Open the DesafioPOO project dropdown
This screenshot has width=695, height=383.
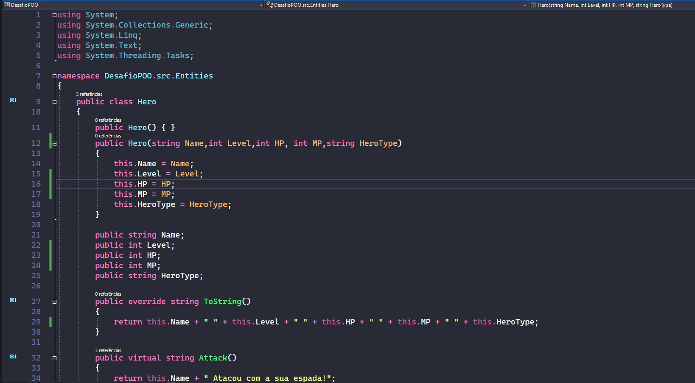click(261, 5)
